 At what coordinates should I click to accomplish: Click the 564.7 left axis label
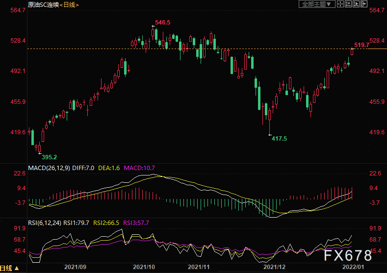coord(18,10)
